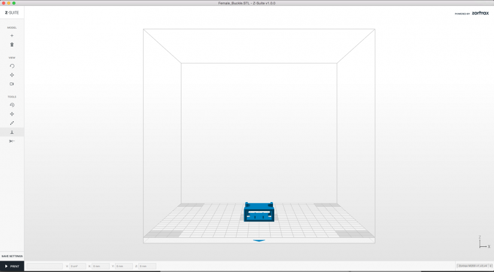The image size is (494, 272).
Task: Choose the move model tool
Action: [12, 114]
